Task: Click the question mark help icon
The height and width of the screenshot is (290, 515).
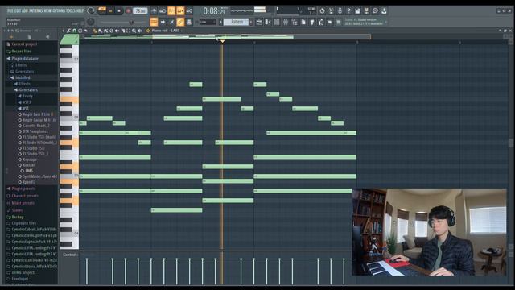Action: pyautogui.click(x=348, y=10)
